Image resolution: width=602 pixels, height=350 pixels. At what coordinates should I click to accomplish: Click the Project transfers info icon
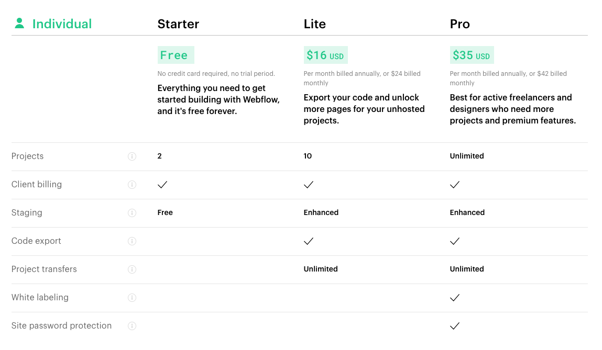132,269
